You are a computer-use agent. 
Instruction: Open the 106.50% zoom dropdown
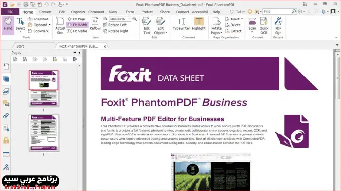(x=129, y=19)
